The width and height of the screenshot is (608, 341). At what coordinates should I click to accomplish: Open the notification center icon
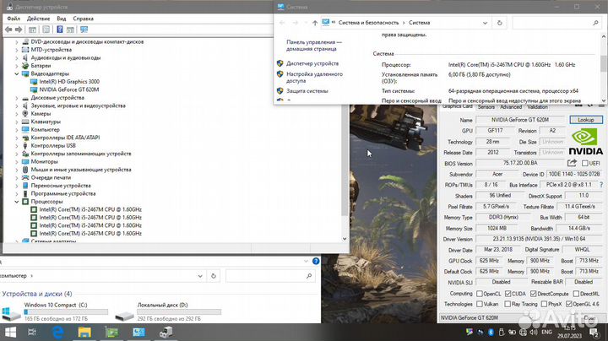tap(594, 332)
